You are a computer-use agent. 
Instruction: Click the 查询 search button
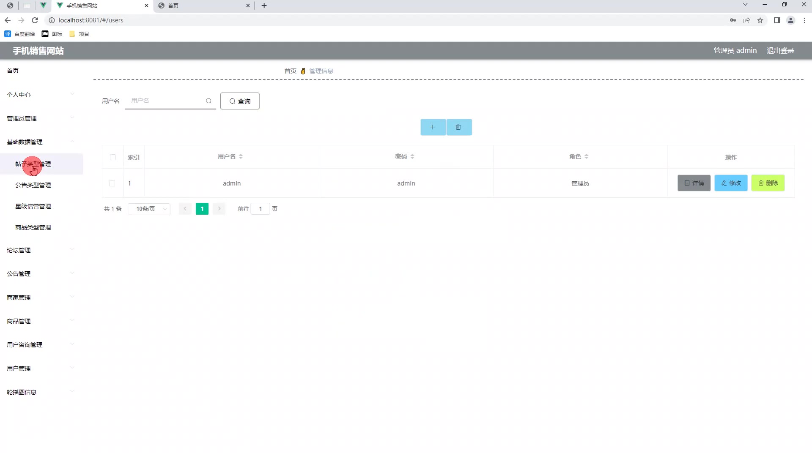pos(240,101)
